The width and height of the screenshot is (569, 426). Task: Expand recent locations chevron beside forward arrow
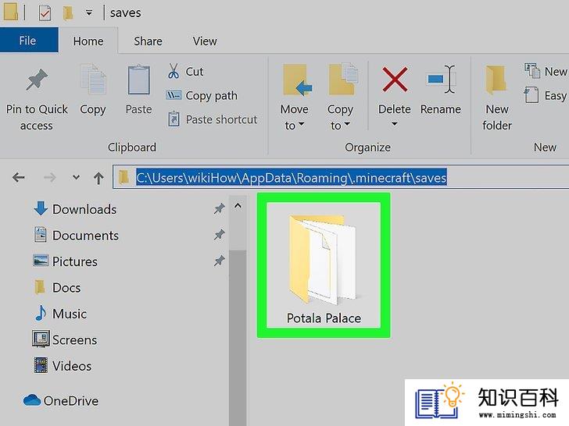point(76,177)
